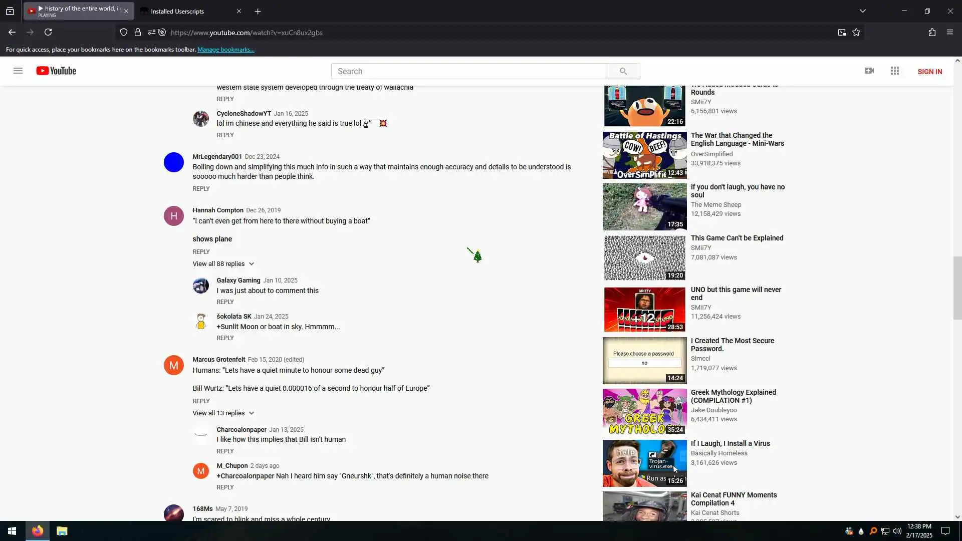Open the list all tabs dropdown arrow
Screen dimensions: 962x541
(x=863, y=11)
